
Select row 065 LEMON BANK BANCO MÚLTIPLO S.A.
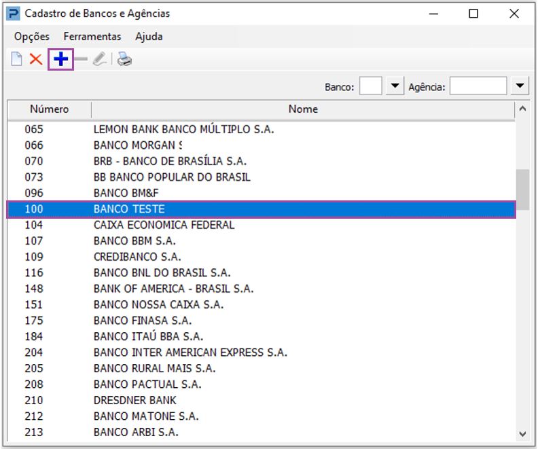pyautogui.click(x=262, y=130)
